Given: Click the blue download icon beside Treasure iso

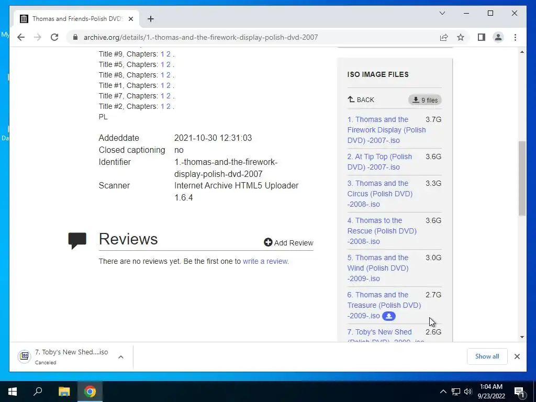Looking at the screenshot, I should pyautogui.click(x=389, y=316).
